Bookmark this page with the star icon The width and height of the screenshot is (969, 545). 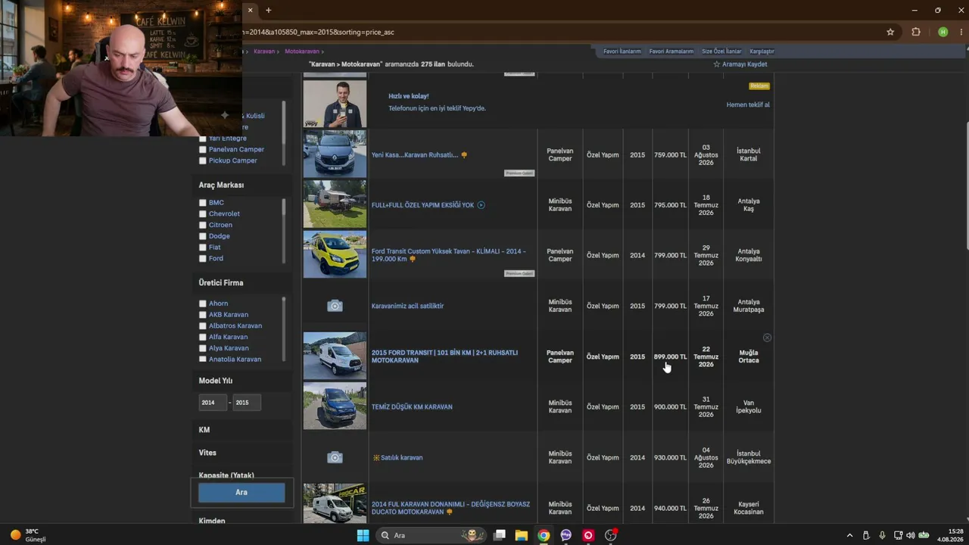tap(890, 32)
